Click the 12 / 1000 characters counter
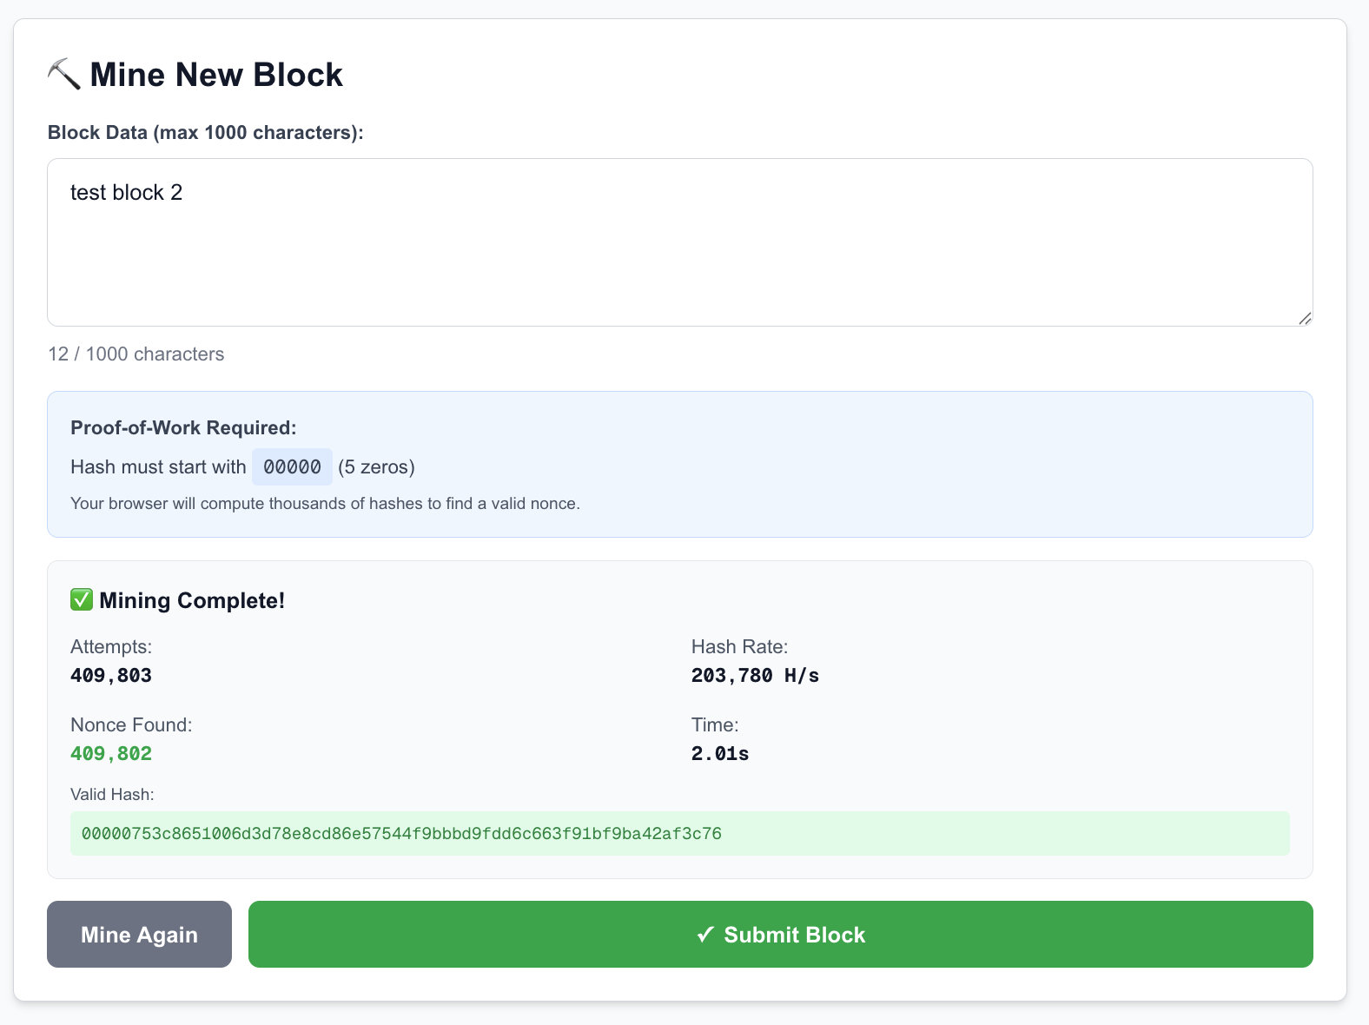 click(x=136, y=354)
